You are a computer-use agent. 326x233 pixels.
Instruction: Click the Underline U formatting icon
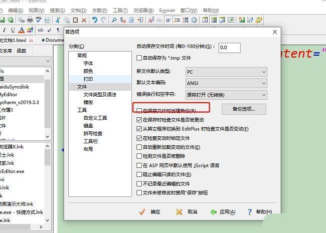pyautogui.click(x=13, y=30)
